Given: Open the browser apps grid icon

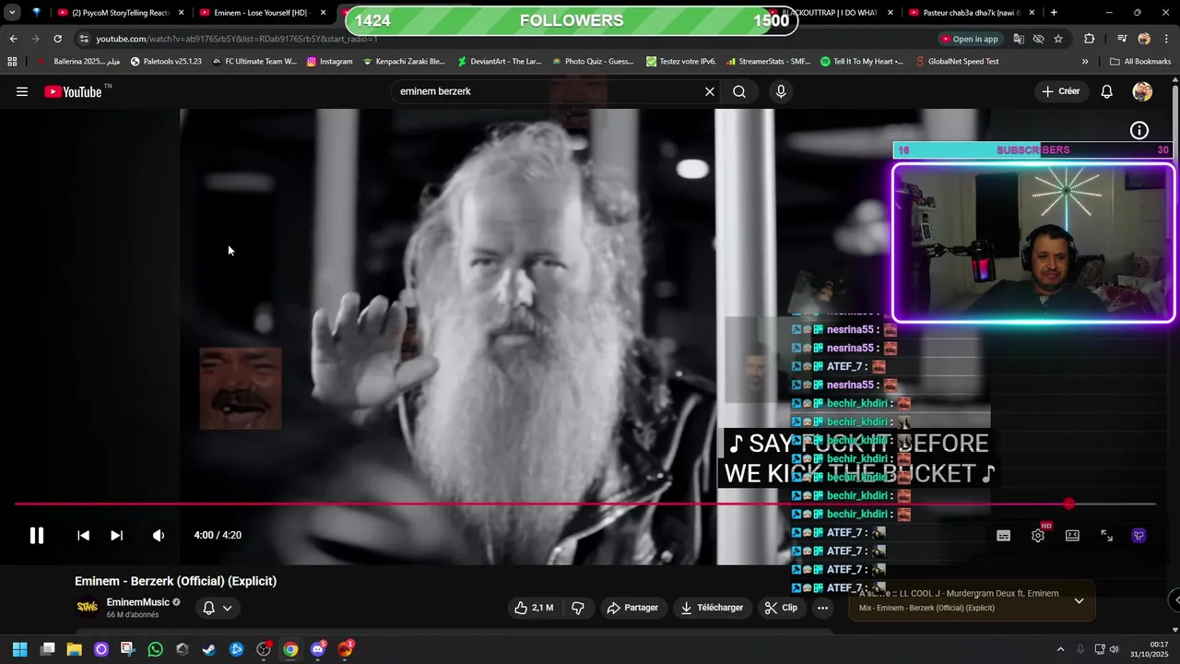Looking at the screenshot, I should 12,62.
